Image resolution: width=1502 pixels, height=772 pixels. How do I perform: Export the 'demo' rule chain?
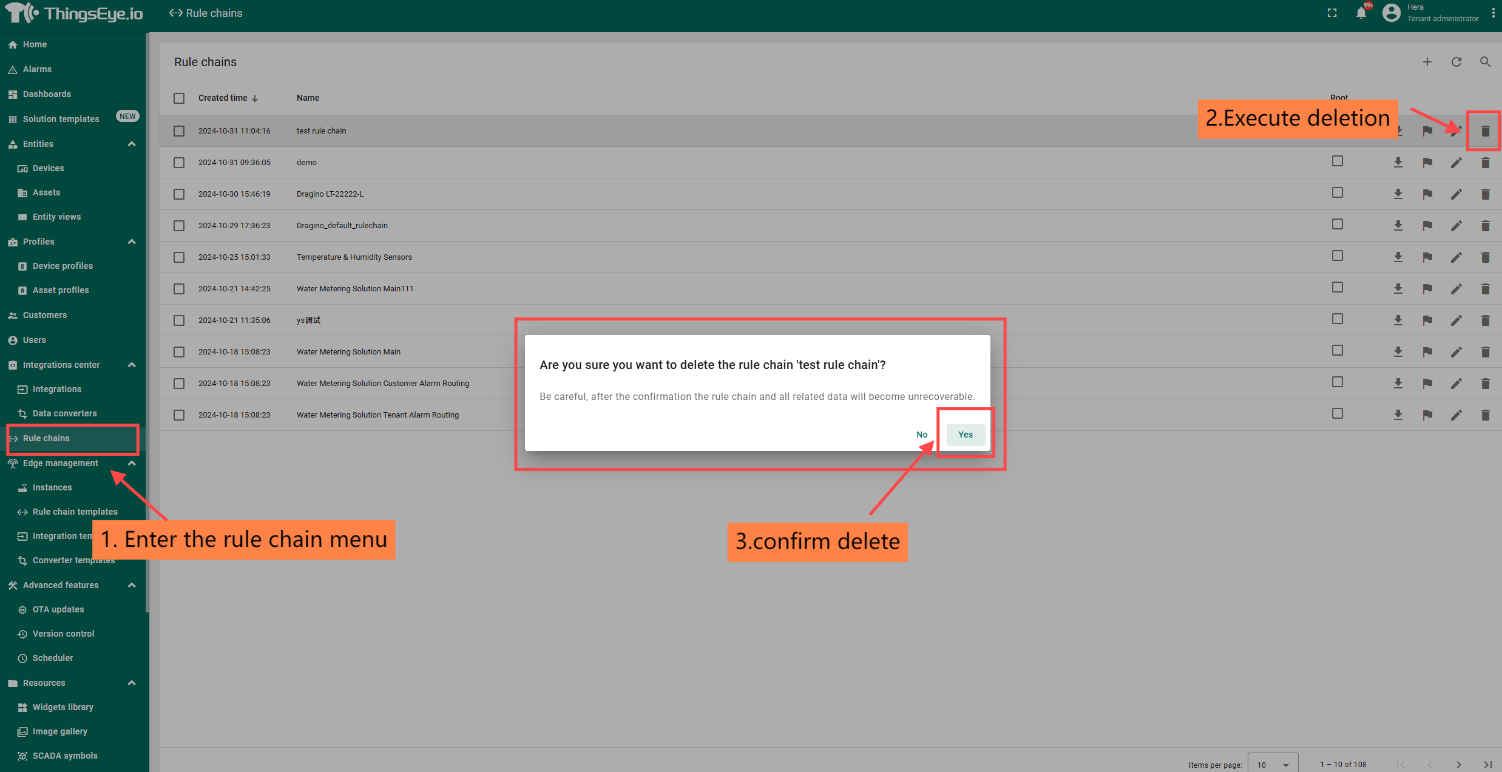(x=1398, y=163)
